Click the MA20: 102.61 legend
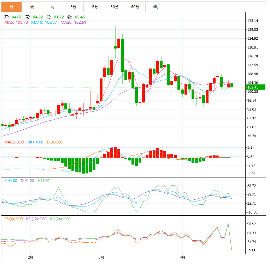This screenshot has width=270, height=266. click(x=73, y=22)
